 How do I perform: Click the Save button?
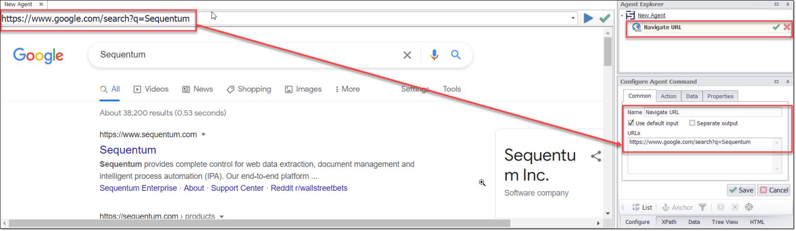click(741, 190)
